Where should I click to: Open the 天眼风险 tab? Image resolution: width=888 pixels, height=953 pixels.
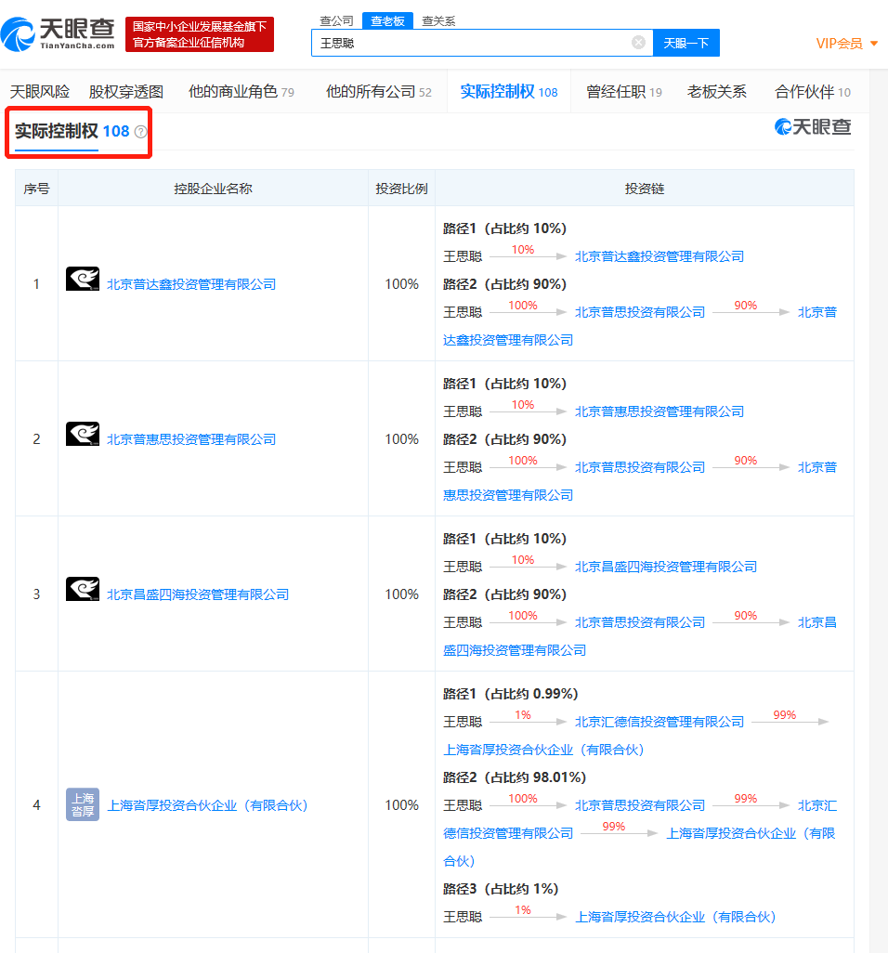[40, 92]
